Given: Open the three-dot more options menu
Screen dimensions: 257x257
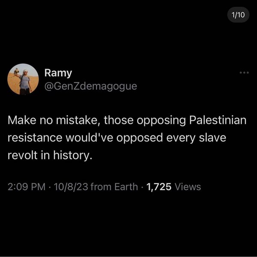Looking at the screenshot, I should pos(244,72).
